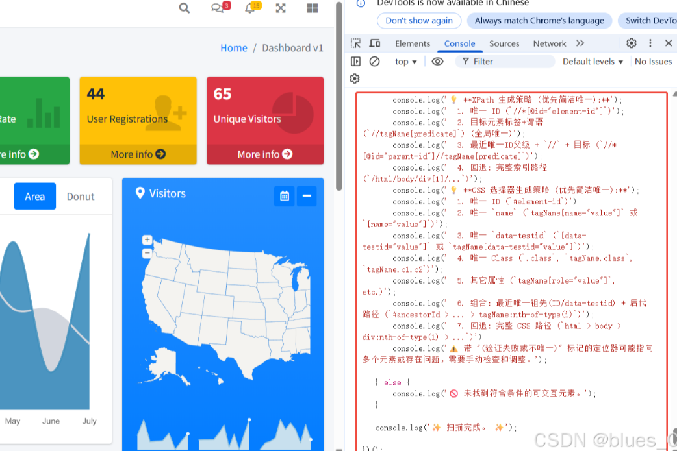Click the Switch DevTools language button
Screen dimensions: 677x451
click(x=647, y=21)
